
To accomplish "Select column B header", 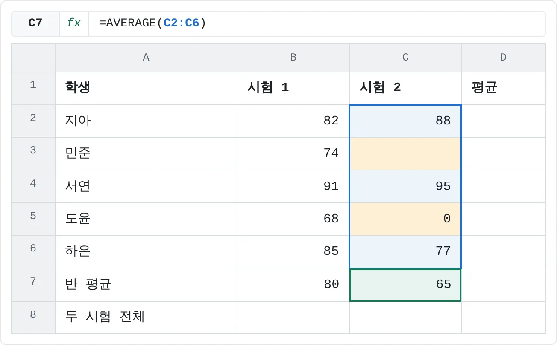I will click(293, 58).
